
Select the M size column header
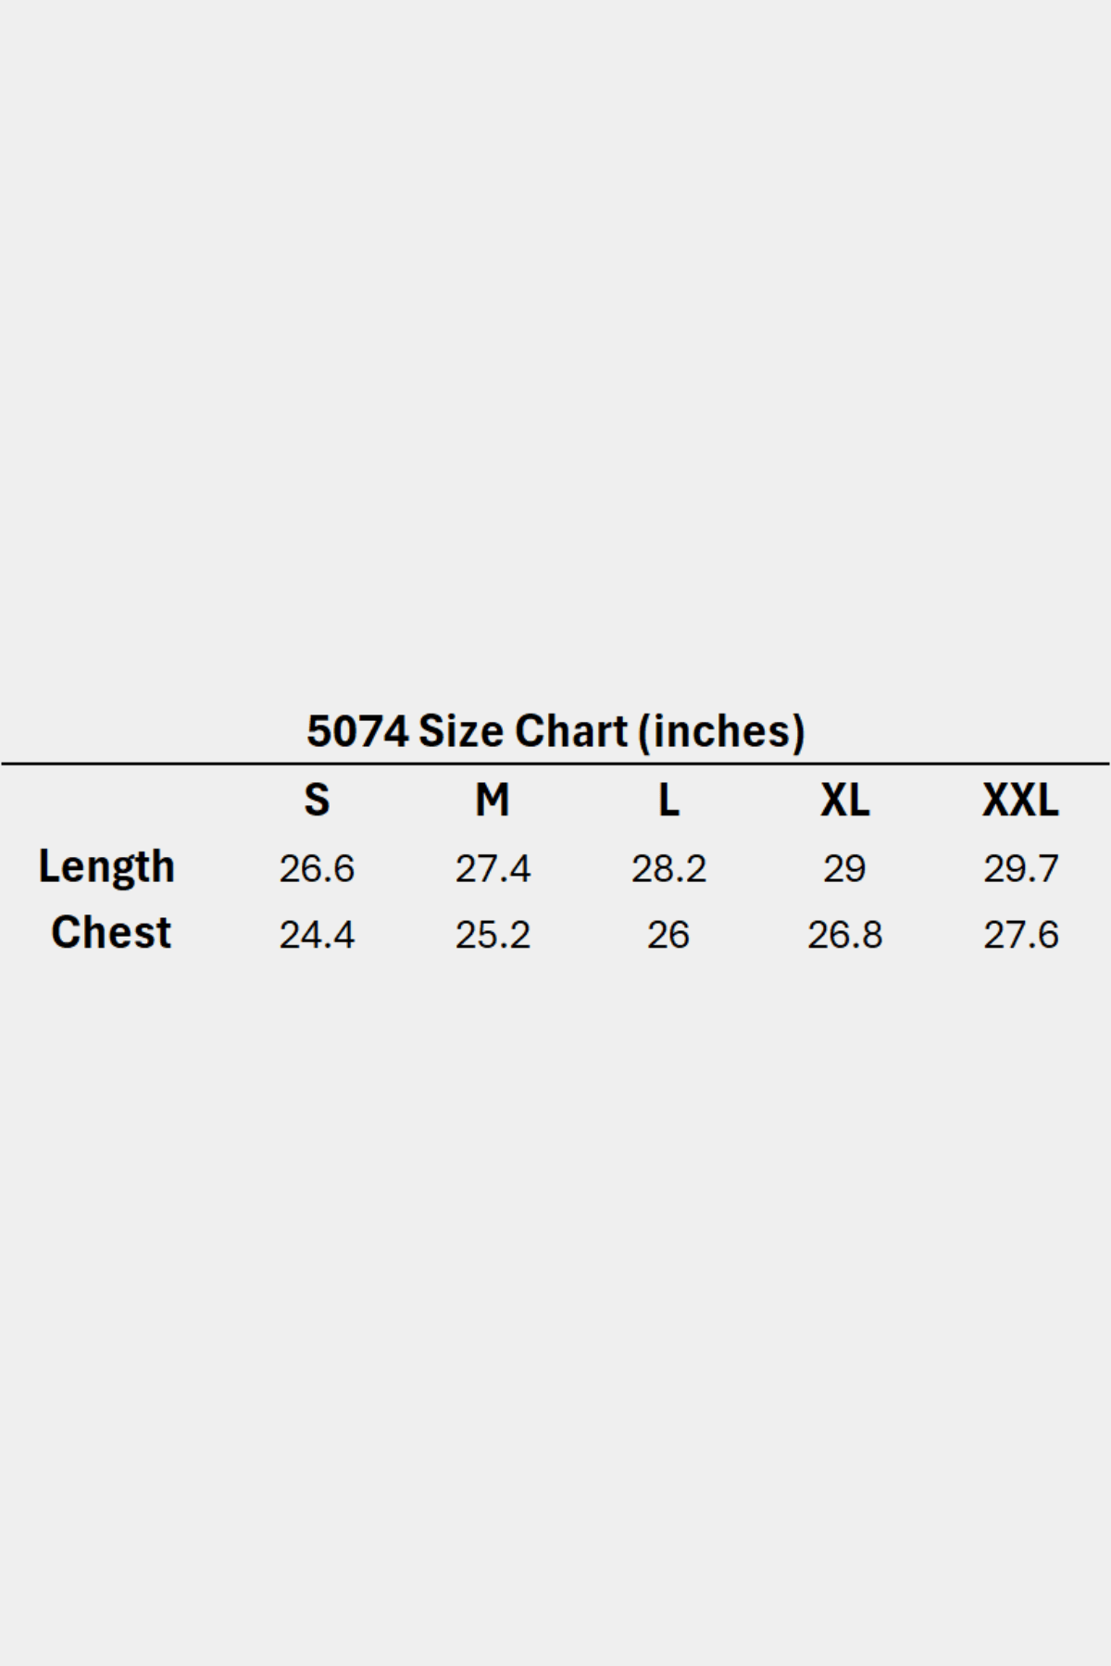coord(493,800)
